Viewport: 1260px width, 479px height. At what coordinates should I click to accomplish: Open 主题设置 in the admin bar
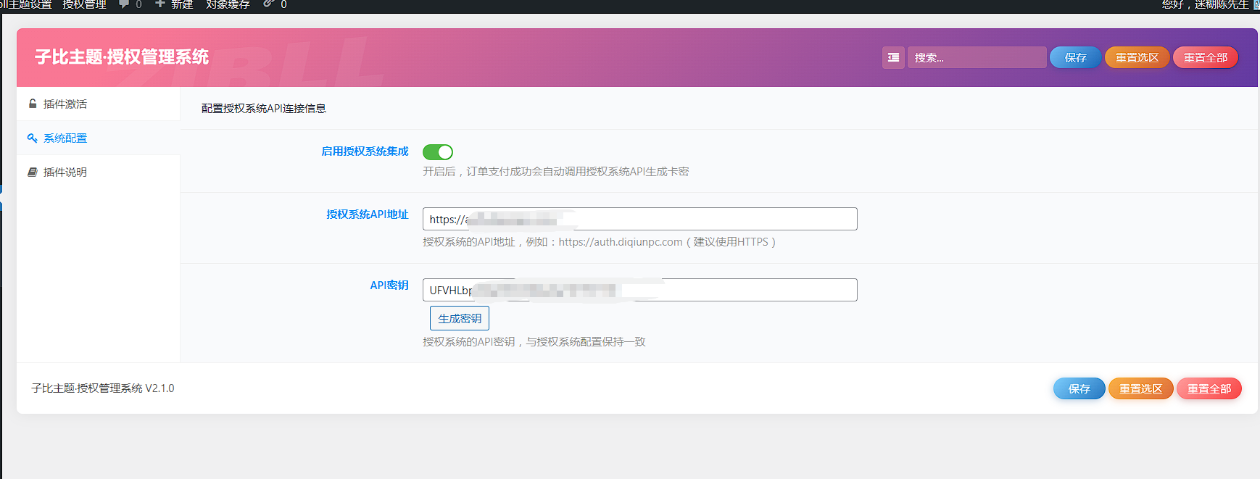click(25, 4)
